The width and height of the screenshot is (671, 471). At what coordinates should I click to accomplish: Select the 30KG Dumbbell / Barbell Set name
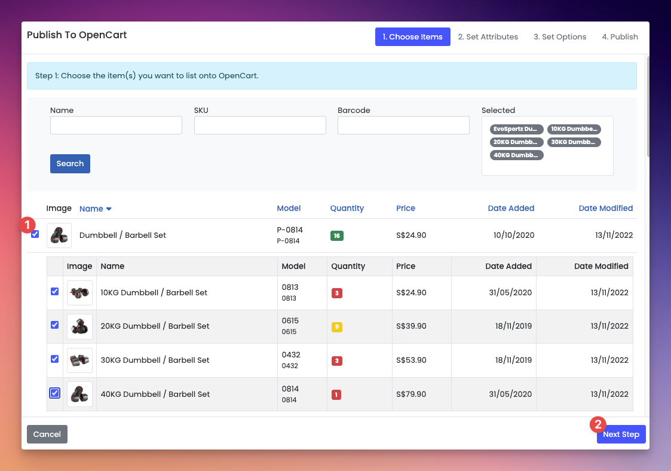(155, 360)
